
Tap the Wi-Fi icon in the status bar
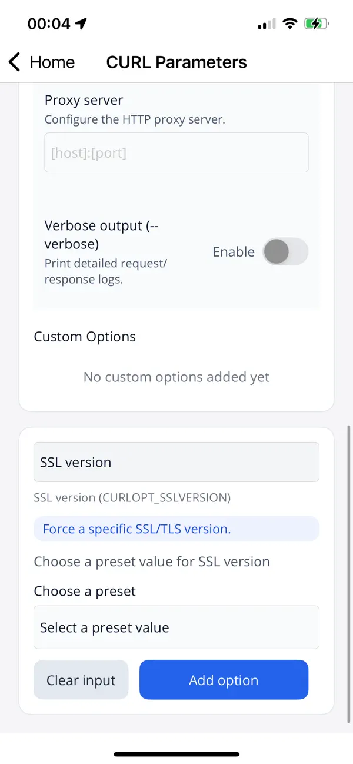coord(290,24)
